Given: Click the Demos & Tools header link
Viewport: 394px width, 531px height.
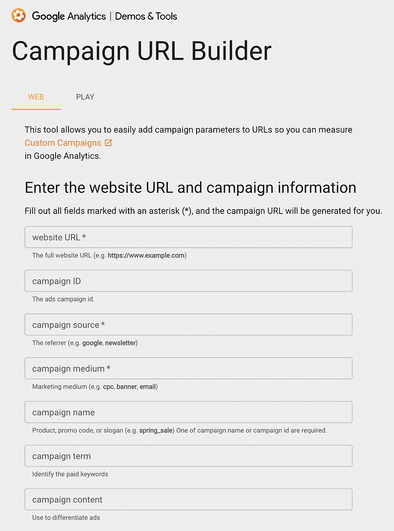Looking at the screenshot, I should [x=146, y=16].
